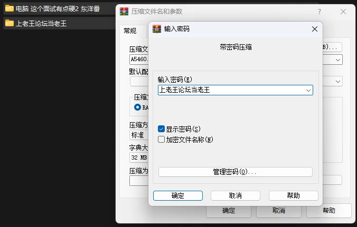Click the 带密码压缩 heading text
Viewport: 357px width, 227px height.
point(236,47)
